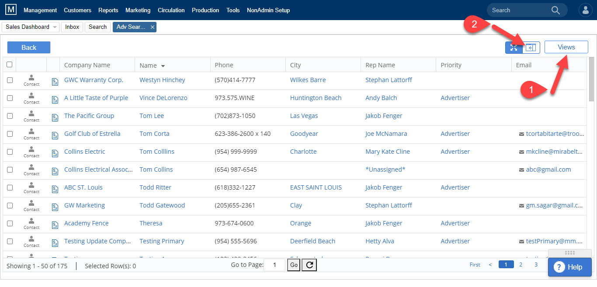Viewport: 597px width, 287px height.
Task: Switch to the Search tab
Action: (97, 27)
